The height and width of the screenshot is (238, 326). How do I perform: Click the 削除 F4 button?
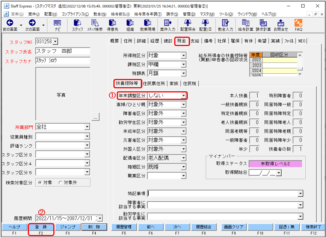pos(94,227)
